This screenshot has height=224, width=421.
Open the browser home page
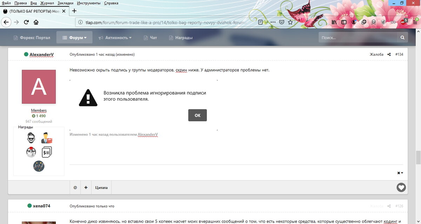[36, 22]
